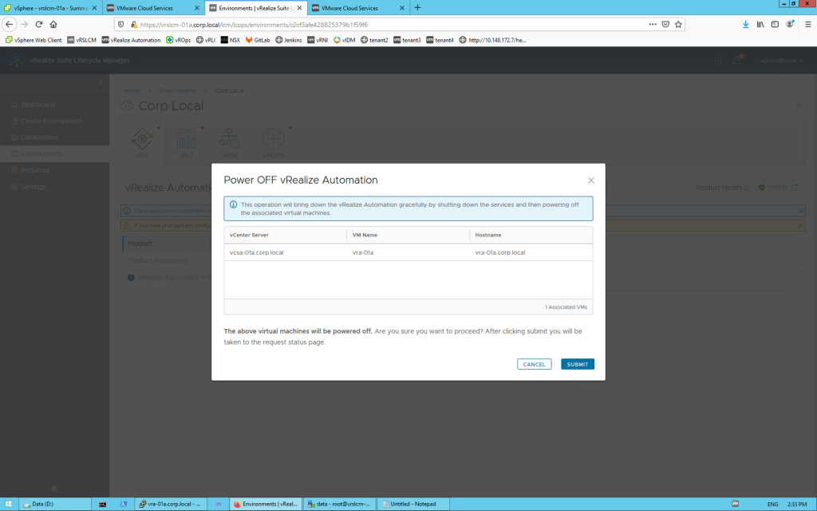Open the GitLab bookmark
This screenshot has width=817, height=511.
point(257,39)
